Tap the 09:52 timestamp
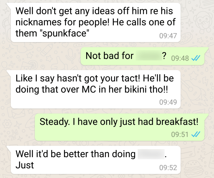Viewport: 214px width, 178px height. click(168, 168)
